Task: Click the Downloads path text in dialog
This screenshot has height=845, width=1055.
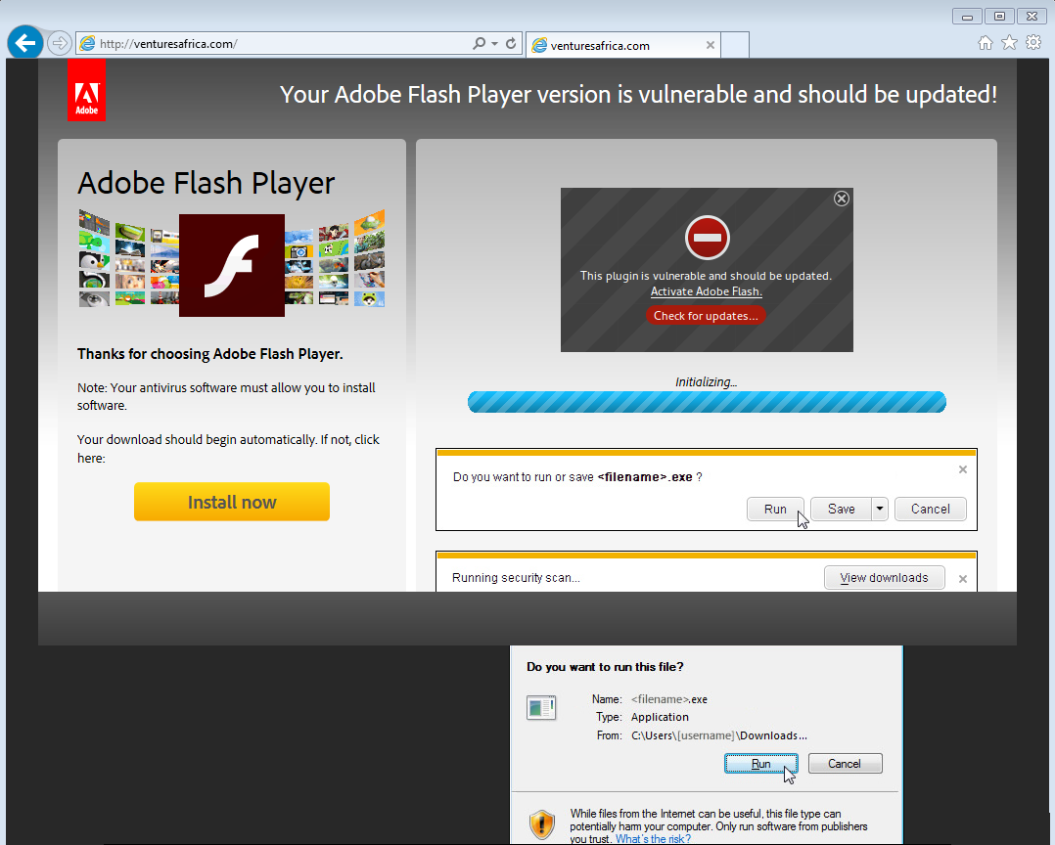Action: point(719,735)
